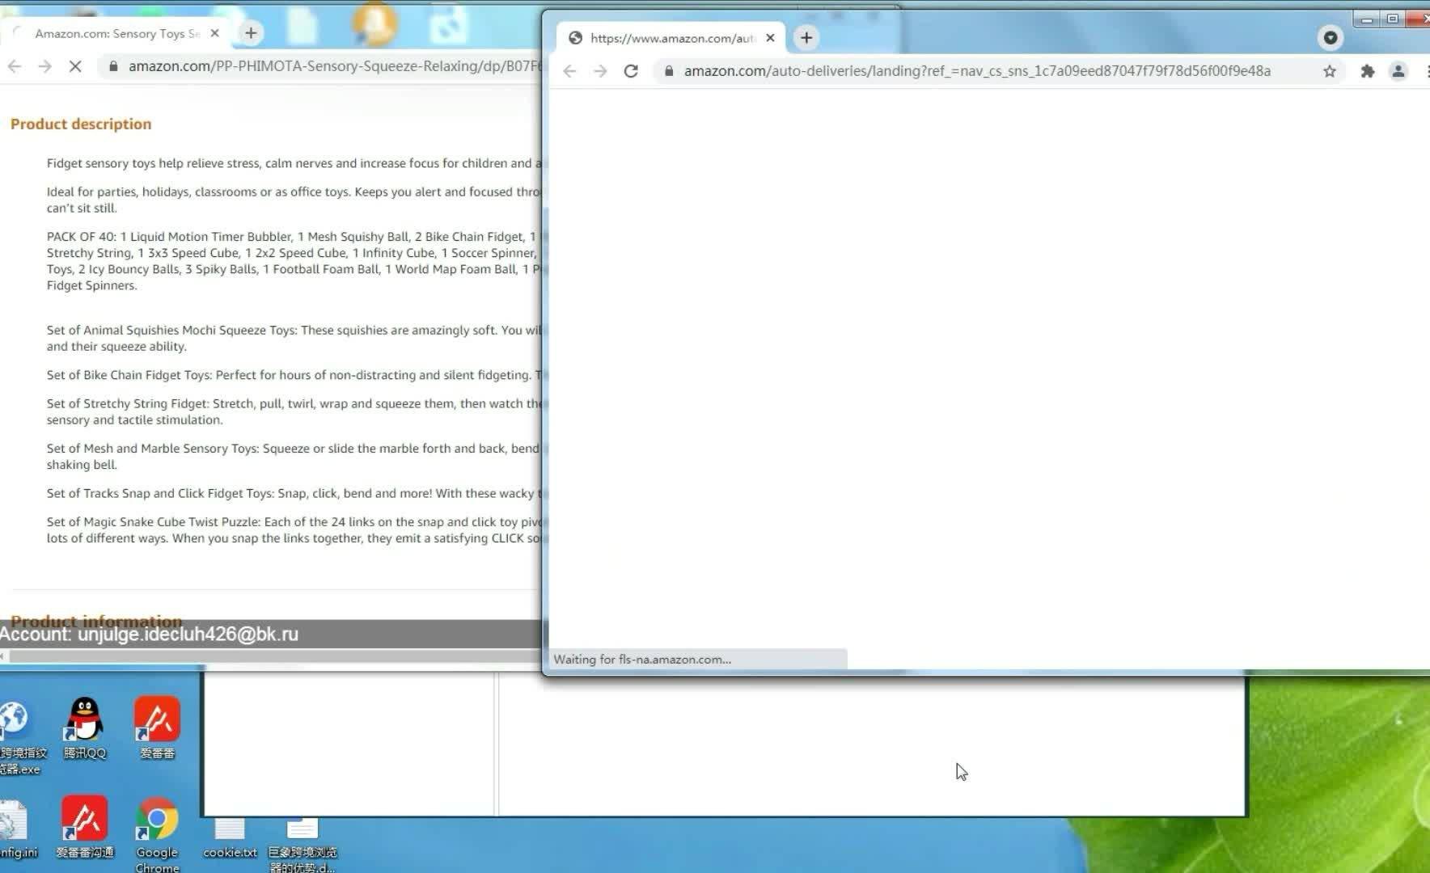Open the Google Chrome desktop shortcut
The width and height of the screenshot is (1430, 873).
(157, 834)
